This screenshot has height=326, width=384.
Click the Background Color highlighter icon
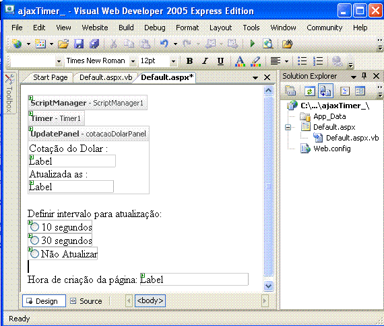[x=256, y=61]
